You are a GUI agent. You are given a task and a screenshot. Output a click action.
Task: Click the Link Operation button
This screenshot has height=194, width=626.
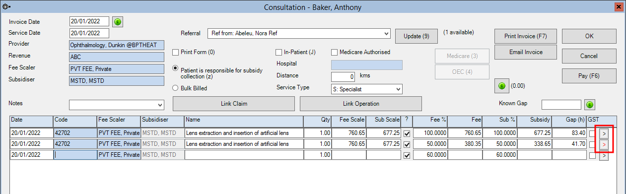click(361, 104)
